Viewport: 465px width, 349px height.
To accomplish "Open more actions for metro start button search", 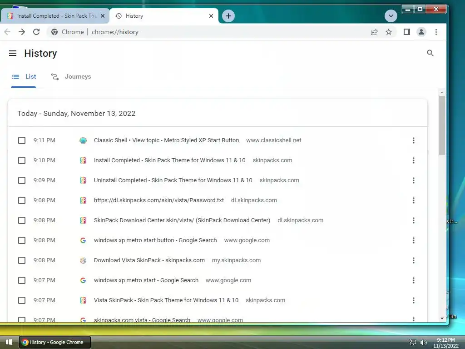I will point(413,240).
